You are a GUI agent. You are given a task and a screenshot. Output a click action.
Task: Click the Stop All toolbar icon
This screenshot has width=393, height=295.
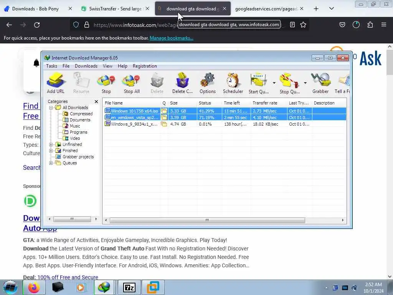132,83
